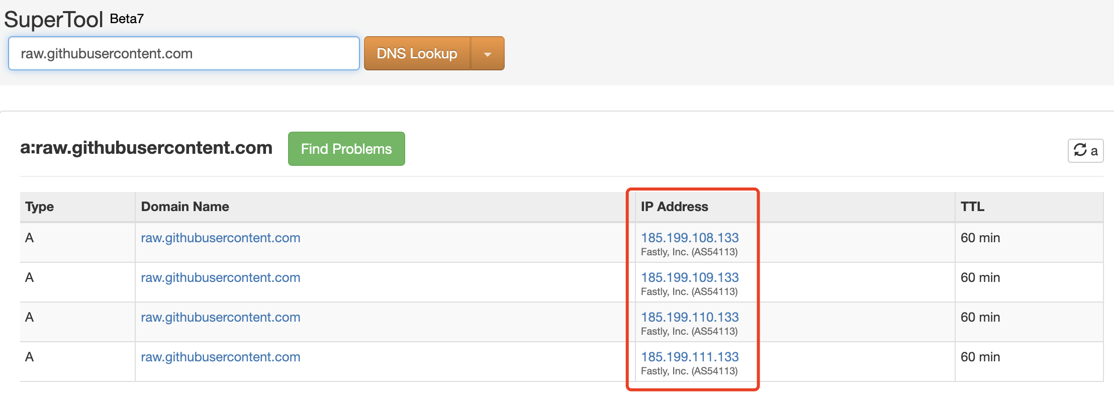Click the Find Problems button
1114x395 pixels.
tap(346, 149)
